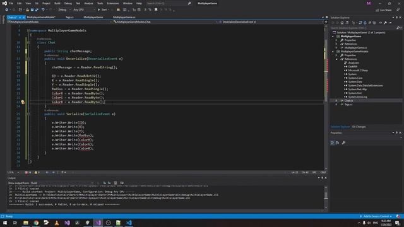
Task: Click the lightbulb quick actions icon
Action: pos(23,102)
